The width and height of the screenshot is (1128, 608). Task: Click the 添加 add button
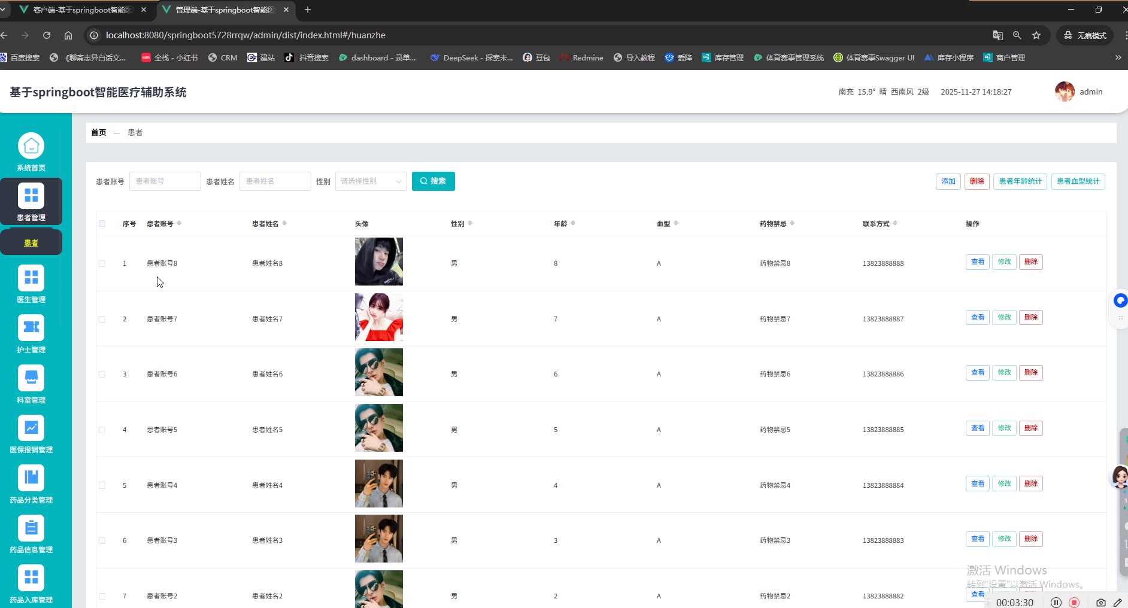pos(948,181)
